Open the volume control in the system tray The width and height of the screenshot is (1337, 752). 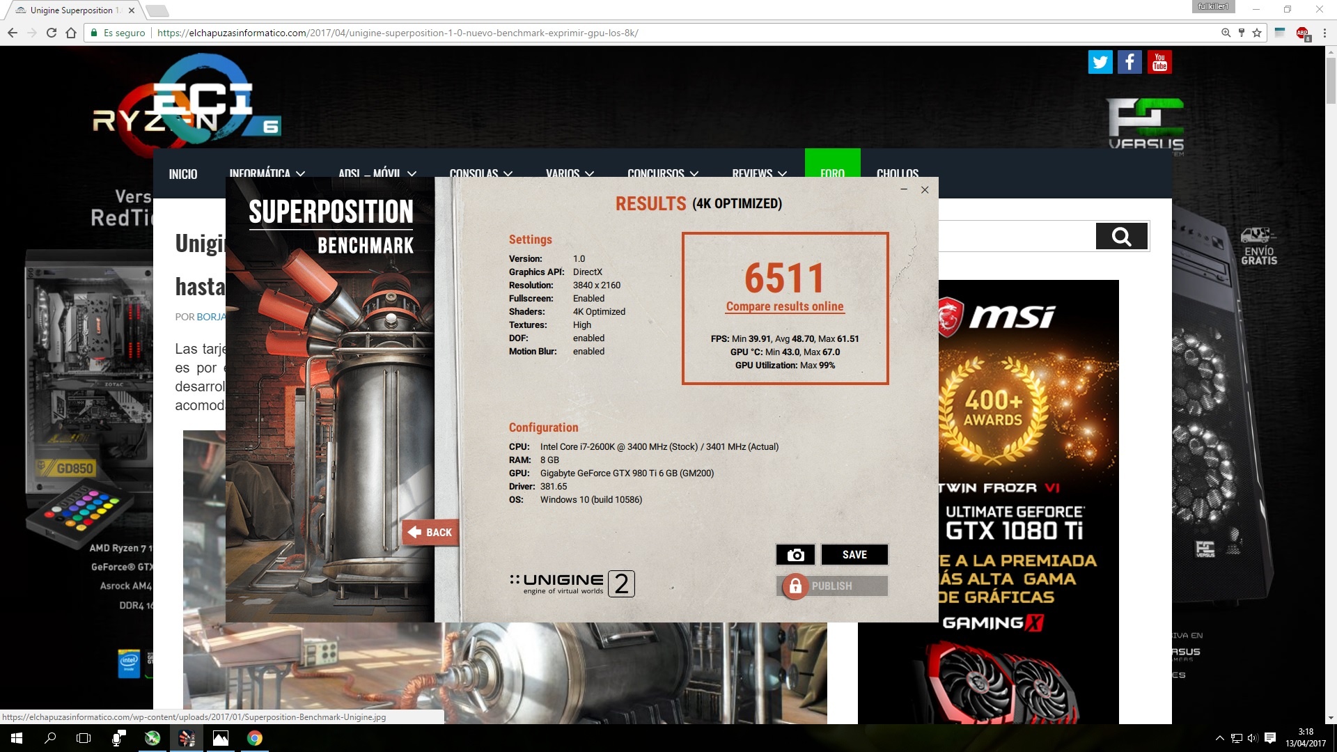tap(1253, 738)
